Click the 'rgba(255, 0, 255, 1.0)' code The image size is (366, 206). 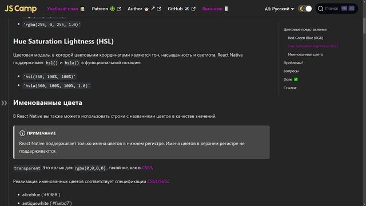tap(51, 25)
